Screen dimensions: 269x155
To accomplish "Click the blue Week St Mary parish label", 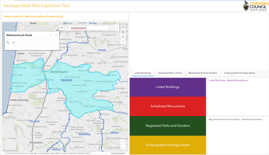I will coord(84,134).
